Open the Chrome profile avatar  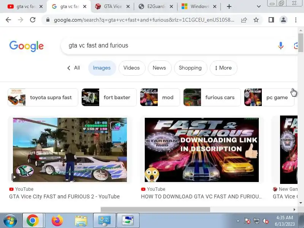click(283, 20)
